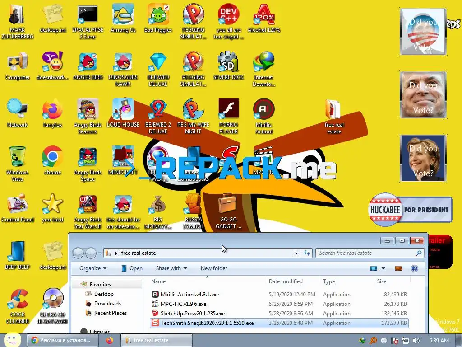Image resolution: width=462 pixels, height=347 pixels.
Task: Click the Start orb on the taskbar
Action: tap(12, 340)
